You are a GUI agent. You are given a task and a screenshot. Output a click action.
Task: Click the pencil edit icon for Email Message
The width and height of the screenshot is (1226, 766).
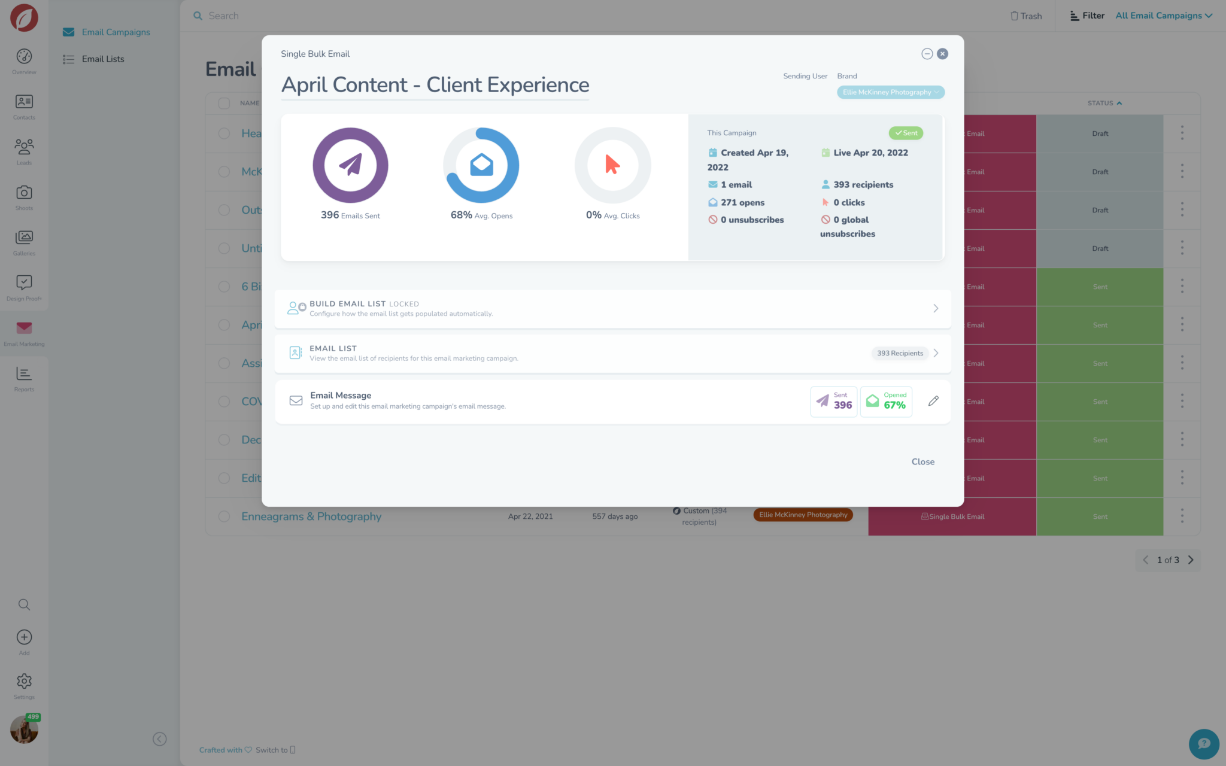click(933, 401)
